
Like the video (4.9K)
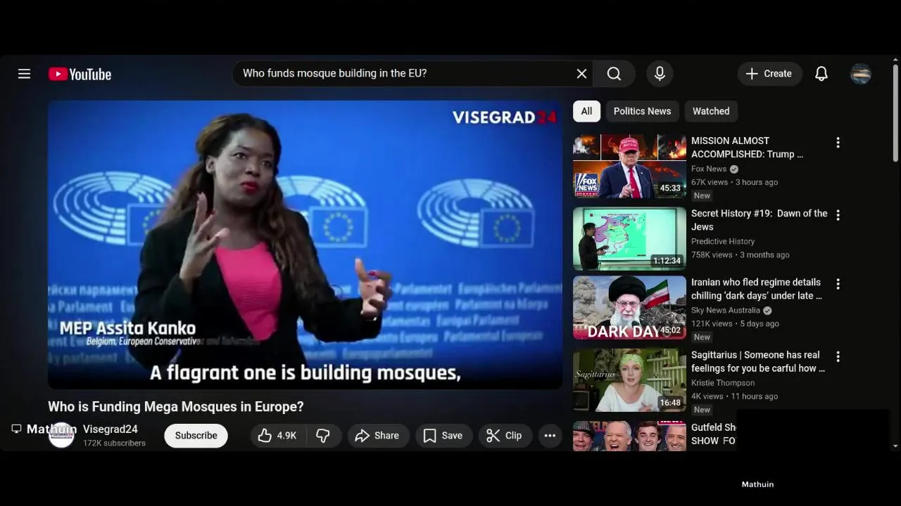pos(277,436)
